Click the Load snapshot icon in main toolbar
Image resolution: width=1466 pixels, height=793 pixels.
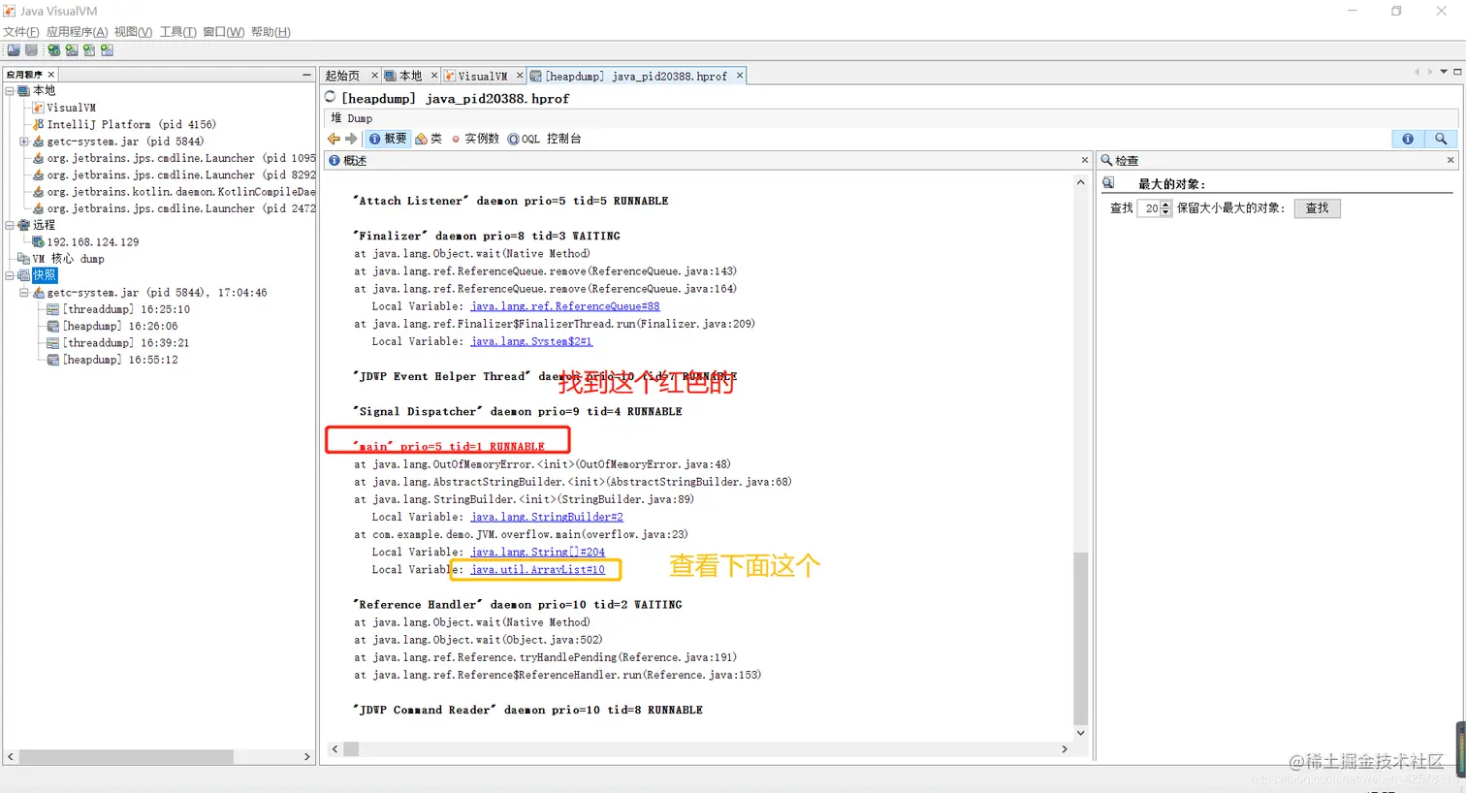(x=14, y=50)
